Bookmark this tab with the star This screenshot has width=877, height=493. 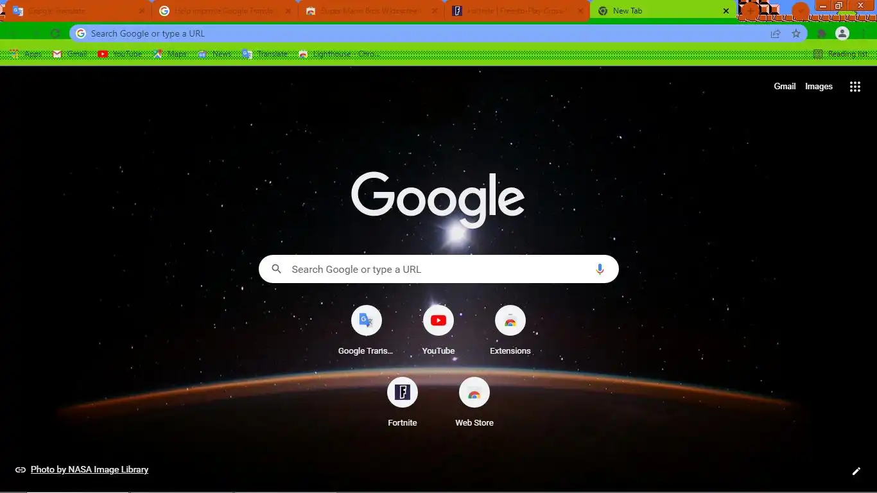796,33
